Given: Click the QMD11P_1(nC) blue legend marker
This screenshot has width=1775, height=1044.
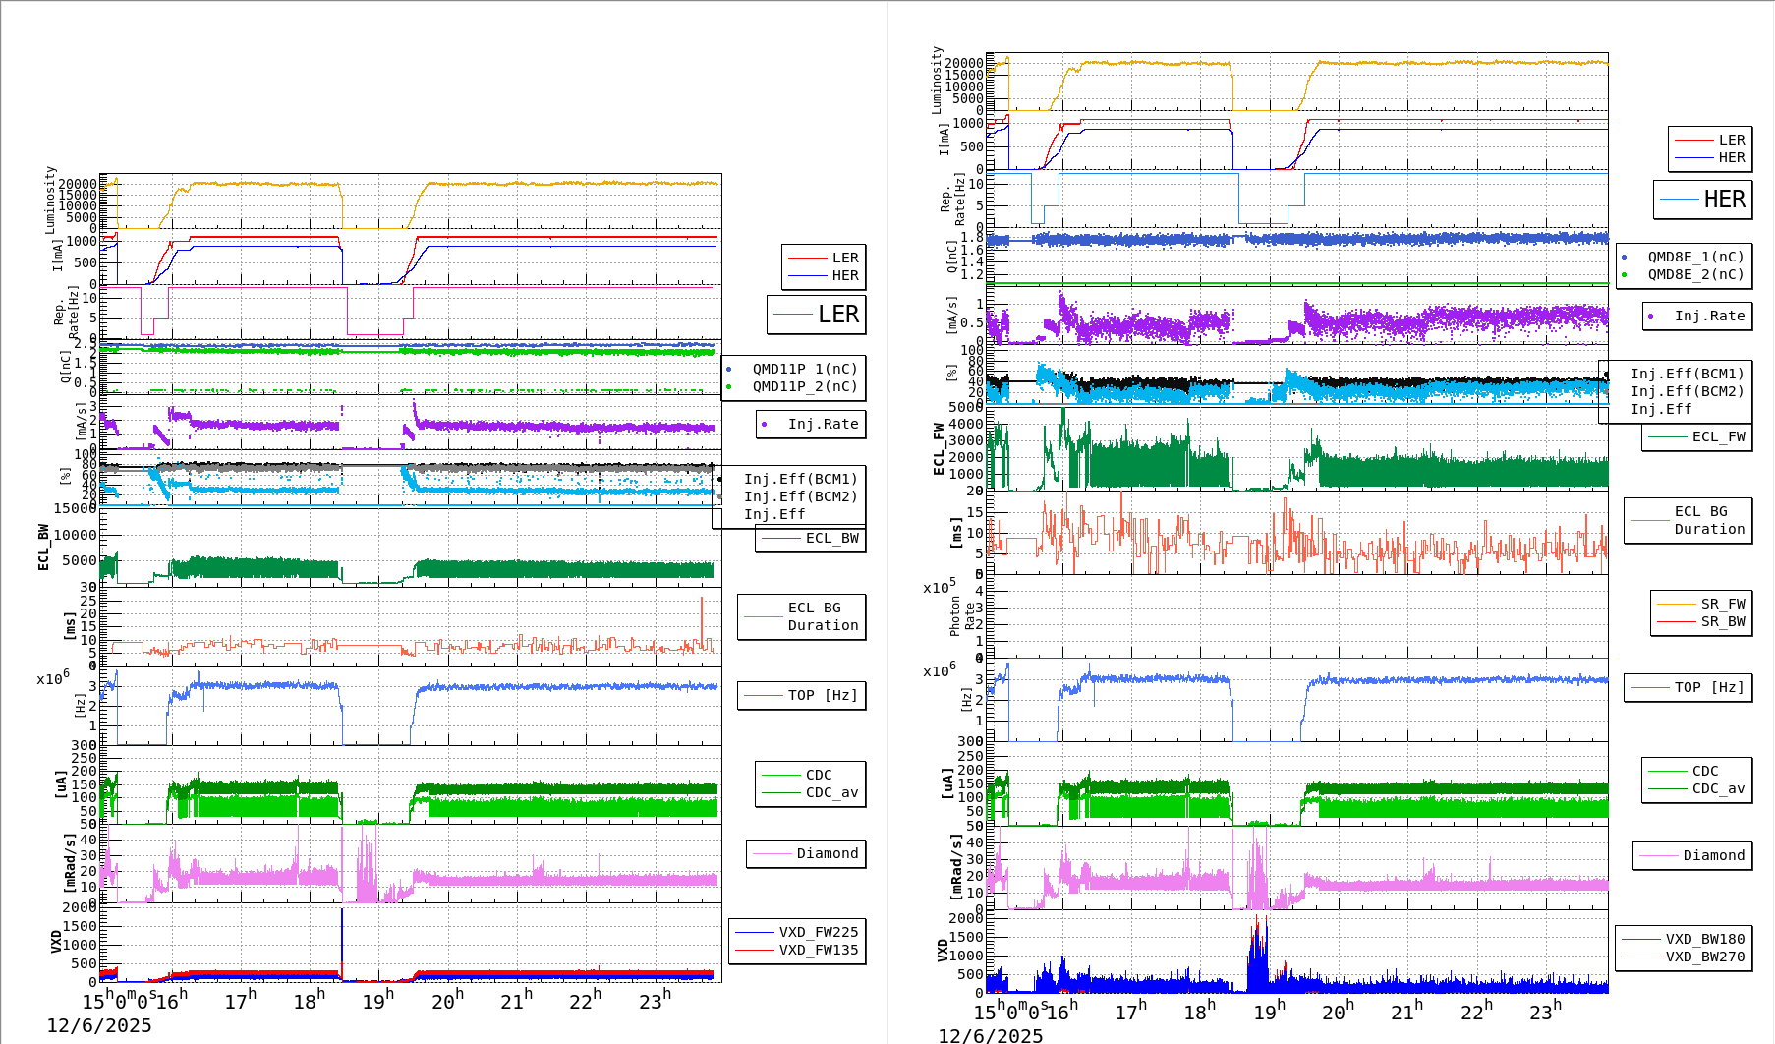Looking at the screenshot, I should (728, 370).
